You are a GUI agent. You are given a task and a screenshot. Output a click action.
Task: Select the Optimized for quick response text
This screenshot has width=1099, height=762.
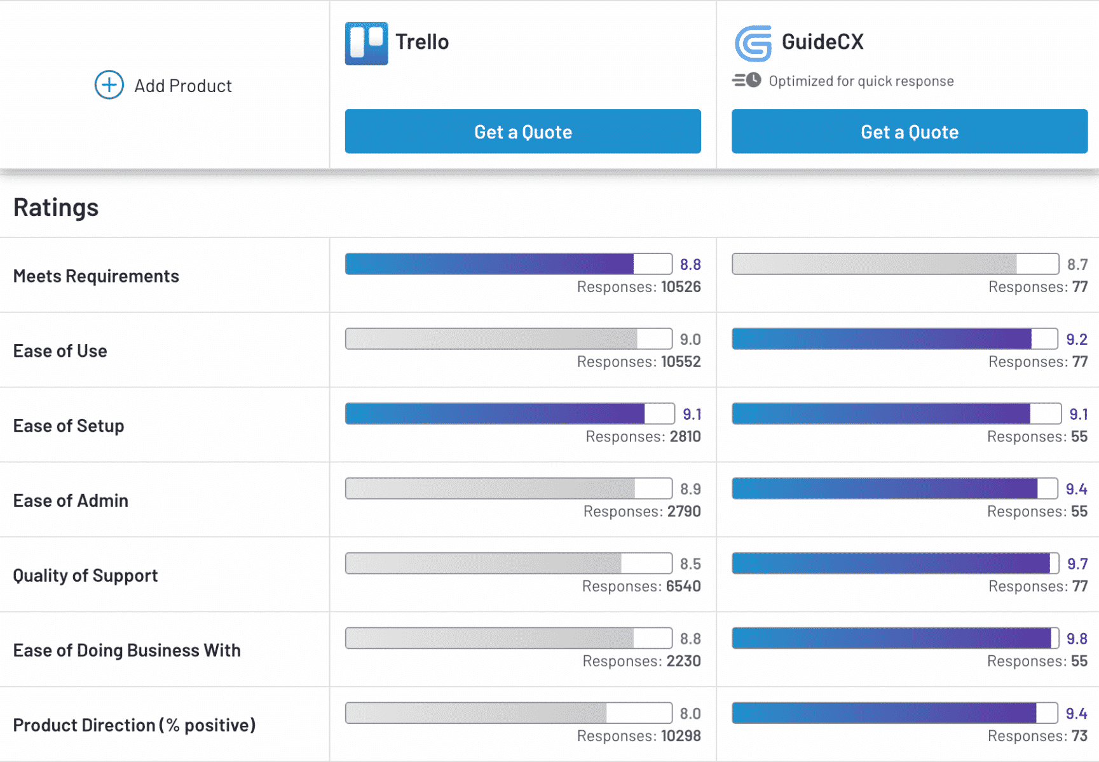[x=861, y=81]
